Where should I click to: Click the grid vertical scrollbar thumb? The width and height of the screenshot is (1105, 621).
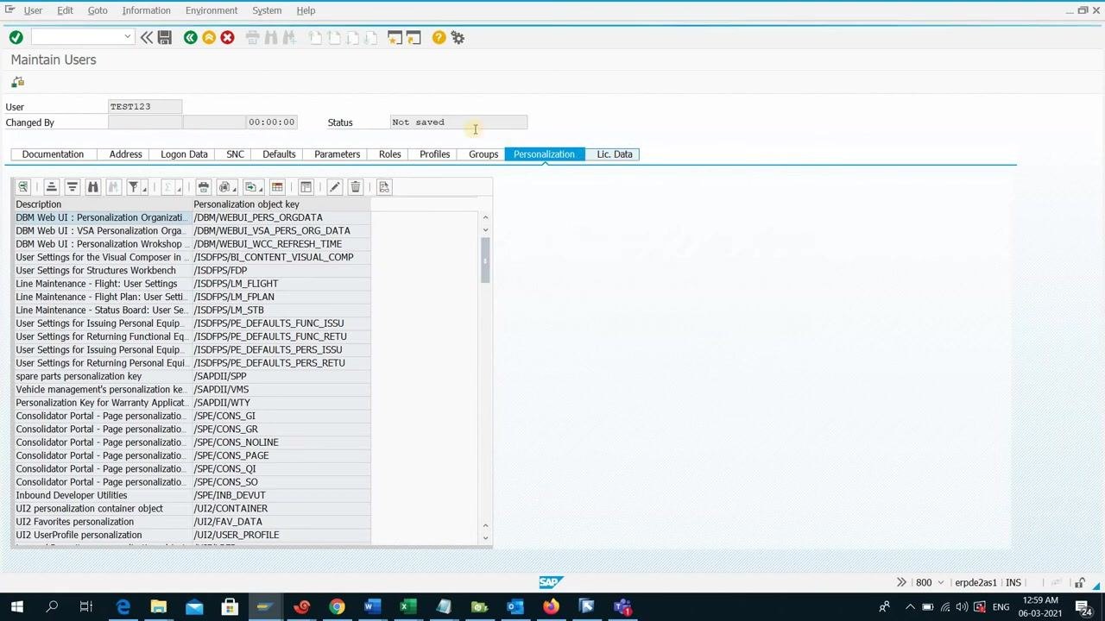pyautogui.click(x=485, y=259)
